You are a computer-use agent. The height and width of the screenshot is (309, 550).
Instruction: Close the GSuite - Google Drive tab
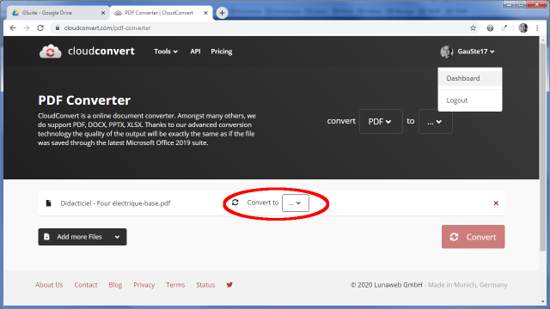103,13
